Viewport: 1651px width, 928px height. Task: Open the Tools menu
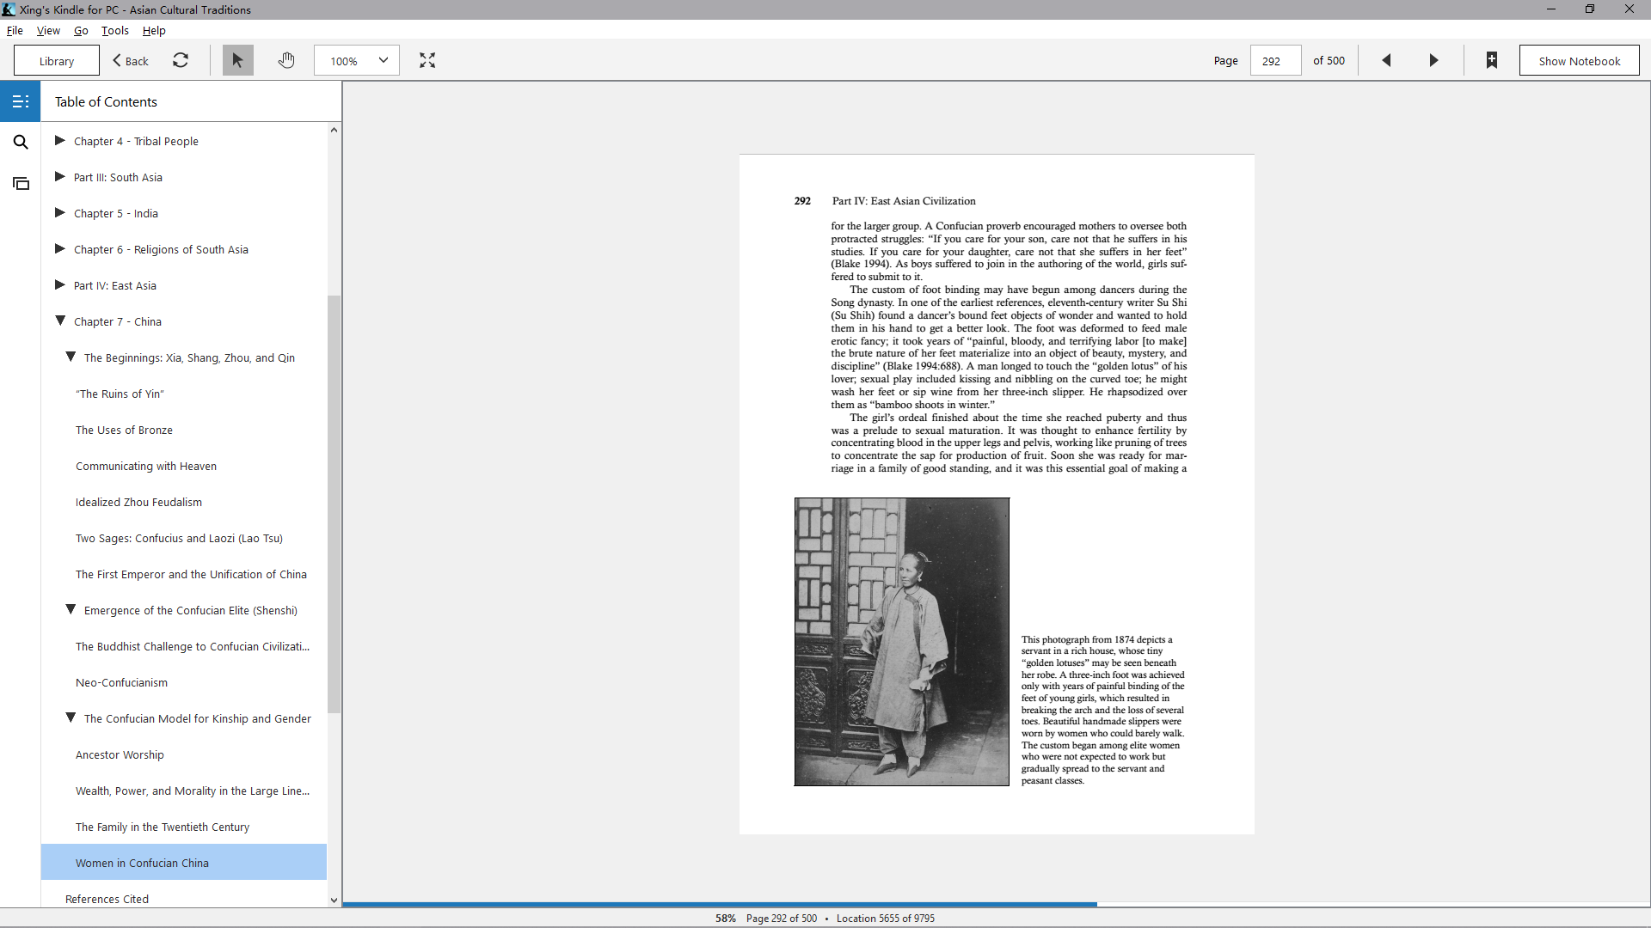(115, 30)
